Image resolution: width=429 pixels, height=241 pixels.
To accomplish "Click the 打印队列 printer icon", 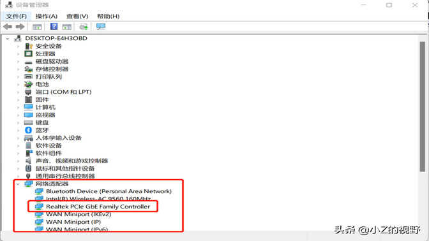I will 29,77.
